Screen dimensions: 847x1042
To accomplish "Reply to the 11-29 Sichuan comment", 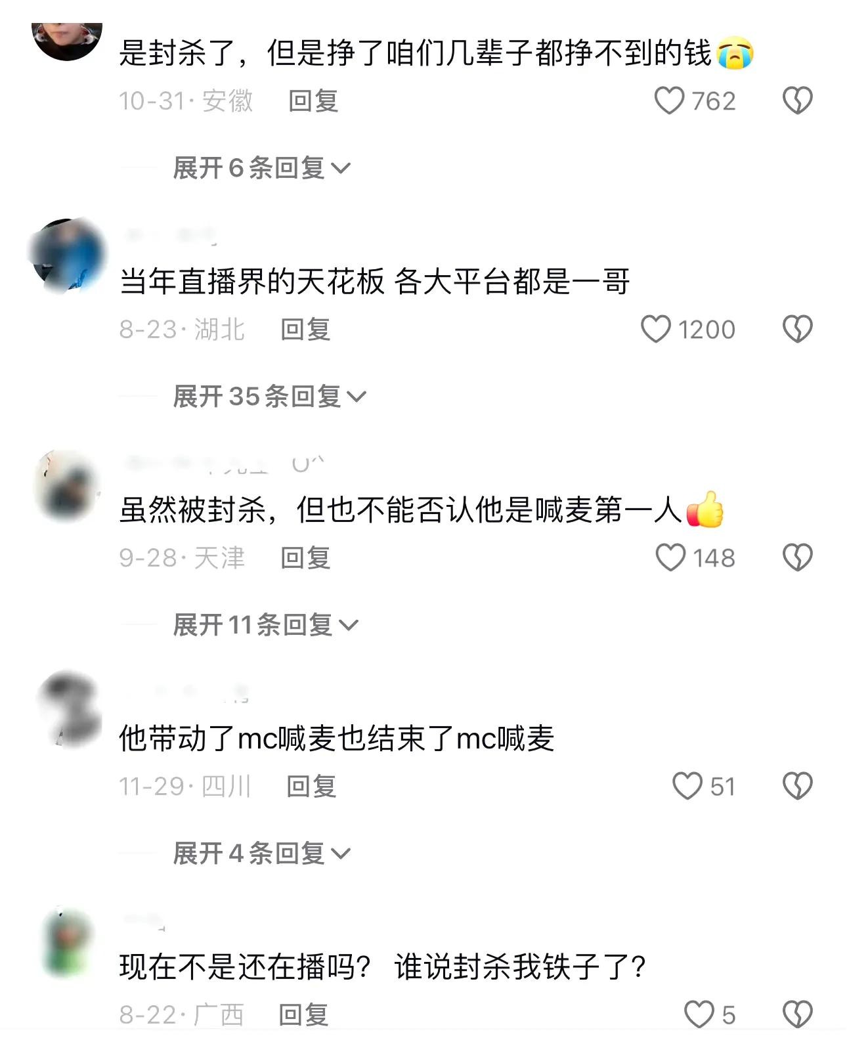I will (311, 787).
